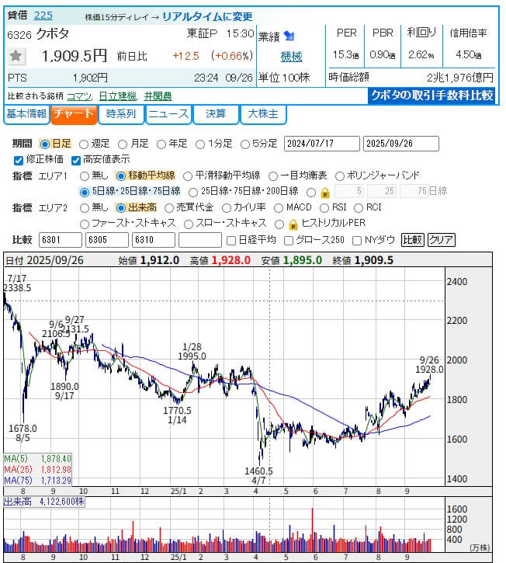The image size is (506, 563).
Task: Enable the 修正株価 checkbox
Action: [x=19, y=160]
